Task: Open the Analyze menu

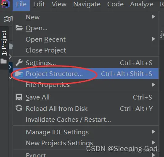Action: 142,4
